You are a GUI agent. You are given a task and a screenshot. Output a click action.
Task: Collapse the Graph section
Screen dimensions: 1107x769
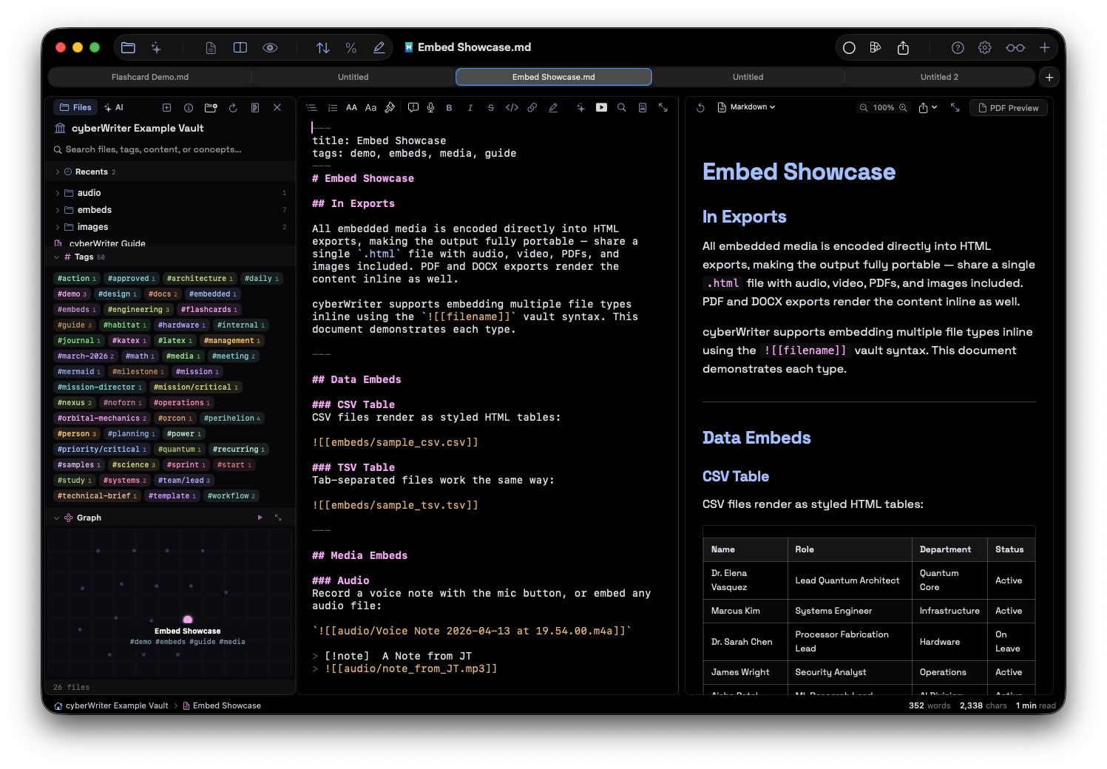(x=57, y=518)
